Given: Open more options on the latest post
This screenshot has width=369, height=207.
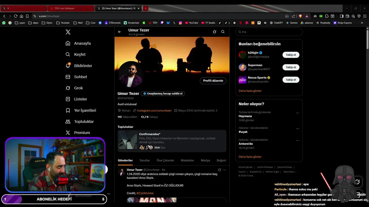Looking at the screenshot, I should click(225, 170).
